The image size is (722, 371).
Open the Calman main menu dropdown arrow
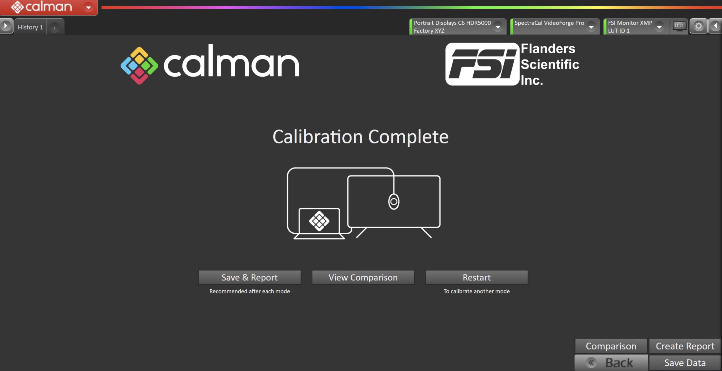click(88, 7)
